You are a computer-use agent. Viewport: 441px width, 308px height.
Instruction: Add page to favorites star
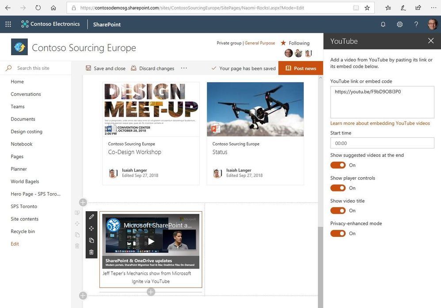point(367,8)
